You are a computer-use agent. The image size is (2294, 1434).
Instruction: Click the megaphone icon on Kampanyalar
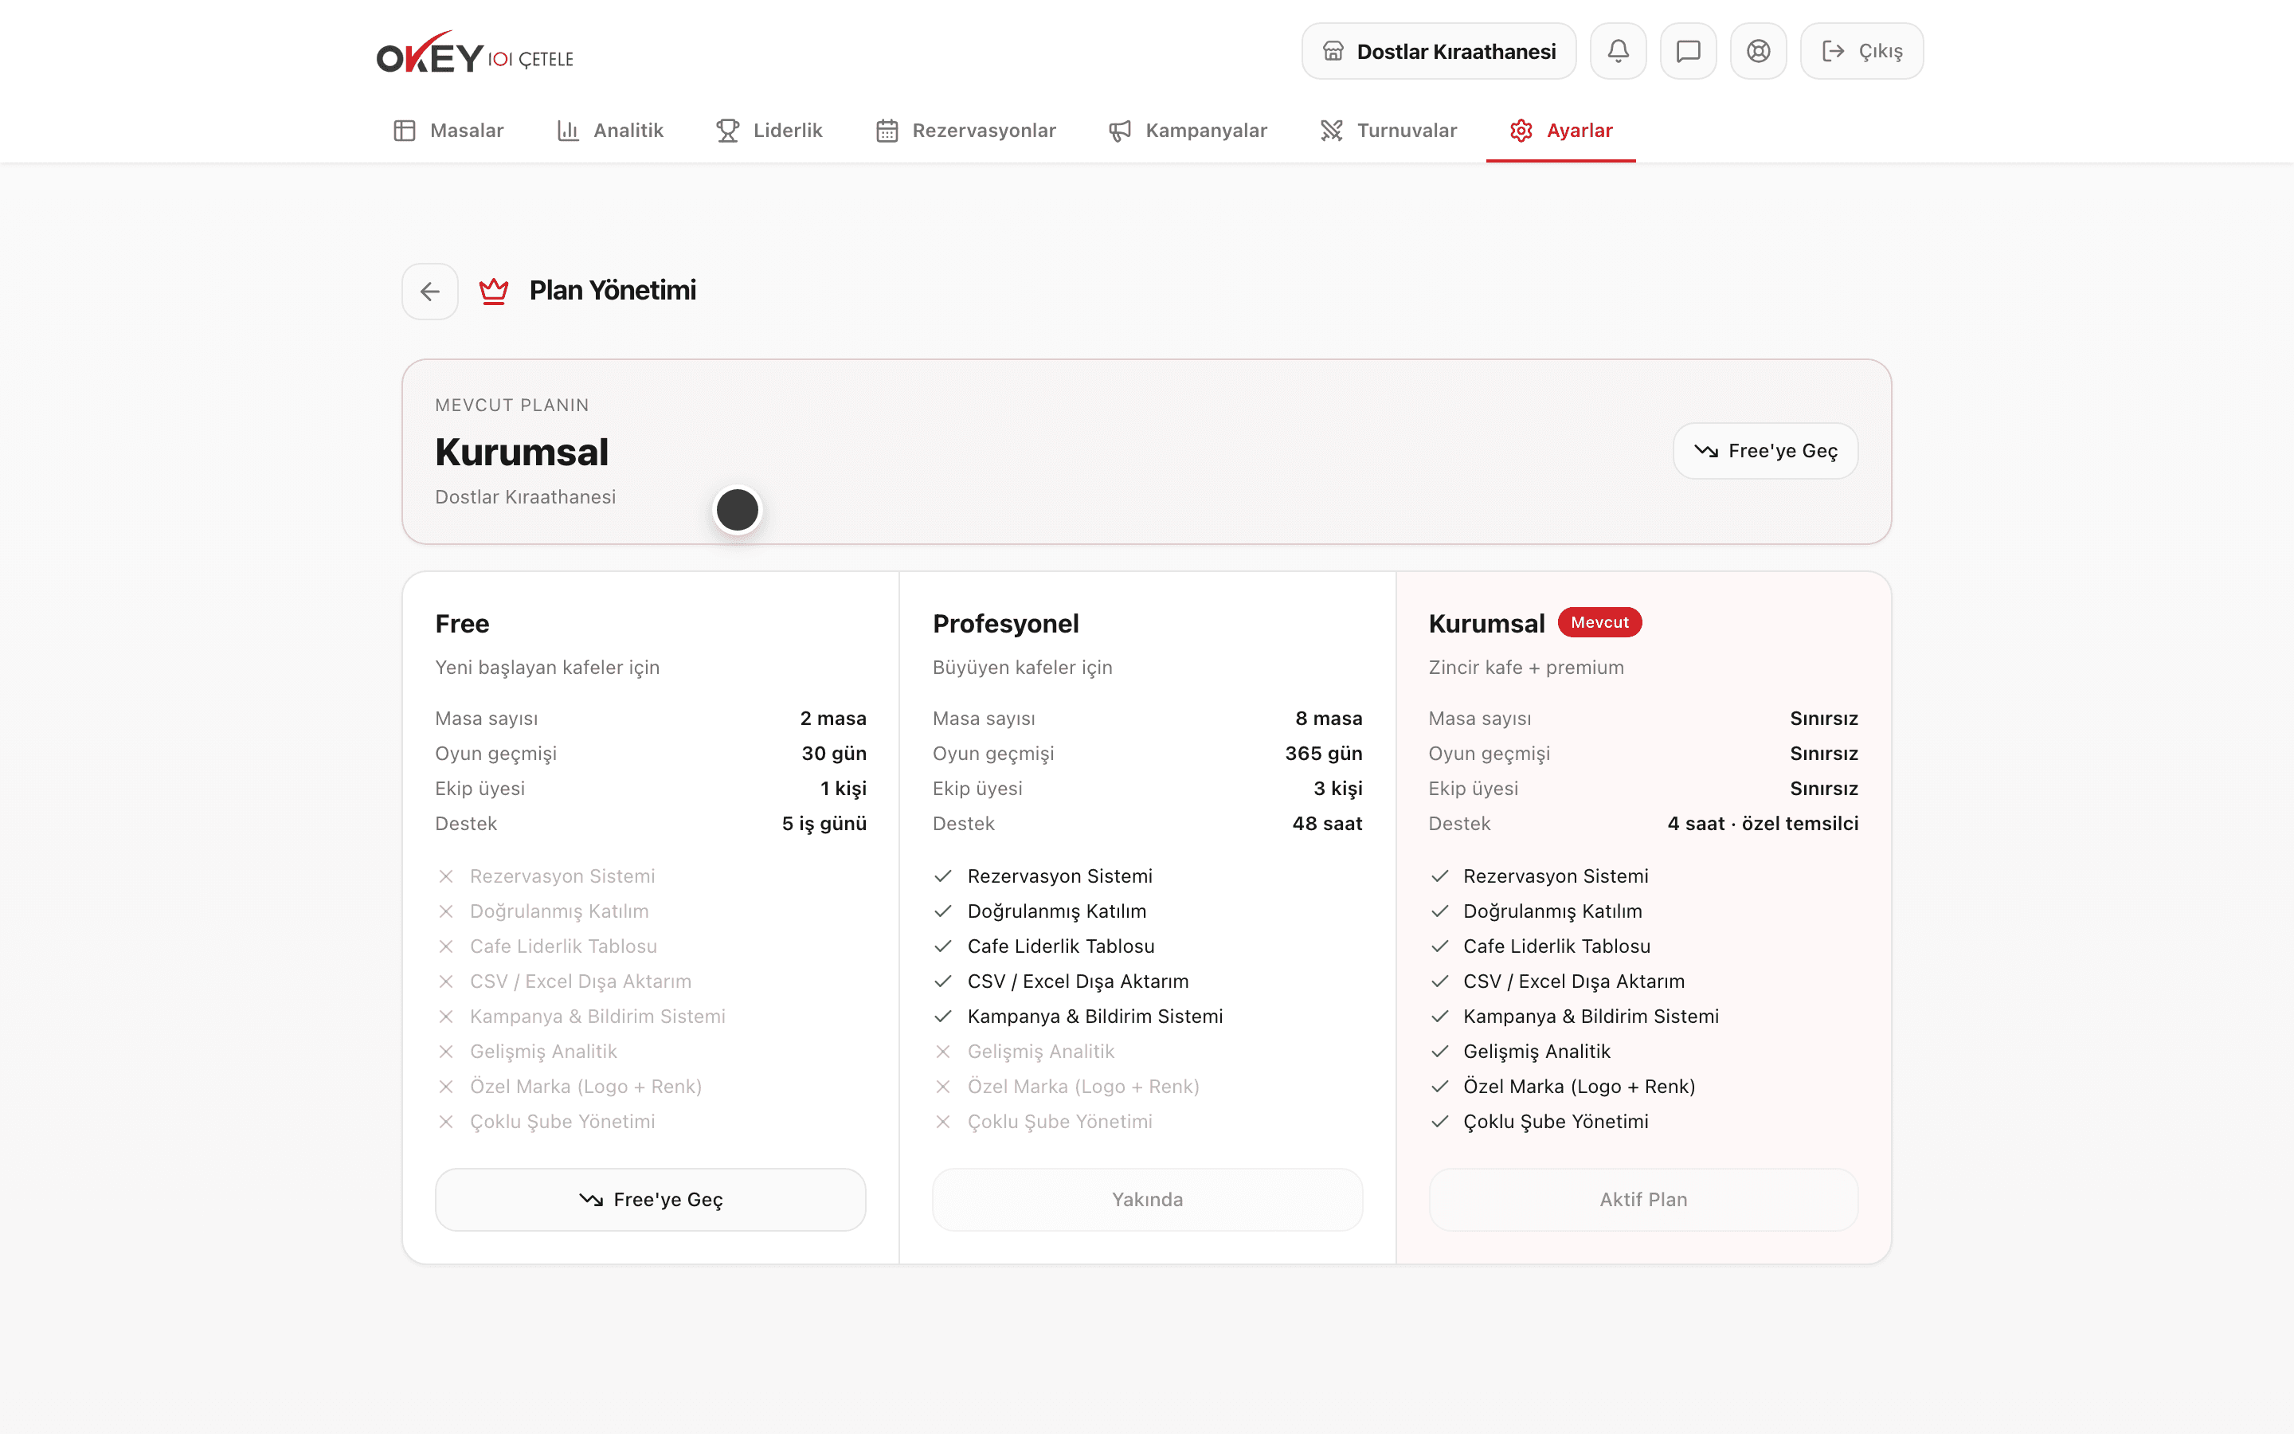tap(1121, 131)
